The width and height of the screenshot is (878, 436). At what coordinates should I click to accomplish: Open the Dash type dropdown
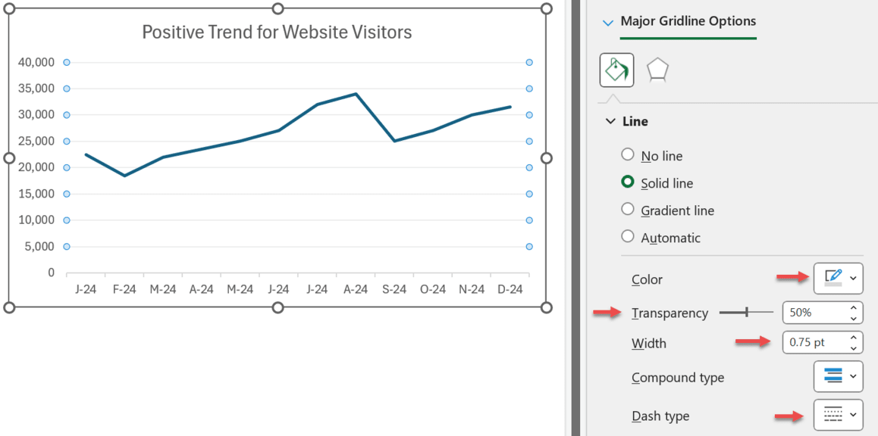click(x=838, y=415)
